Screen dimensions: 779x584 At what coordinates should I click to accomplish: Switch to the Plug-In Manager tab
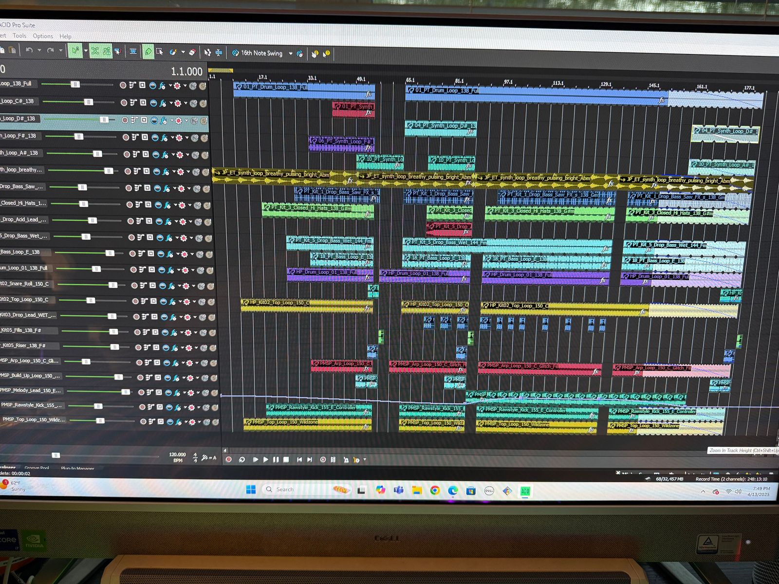(x=77, y=468)
